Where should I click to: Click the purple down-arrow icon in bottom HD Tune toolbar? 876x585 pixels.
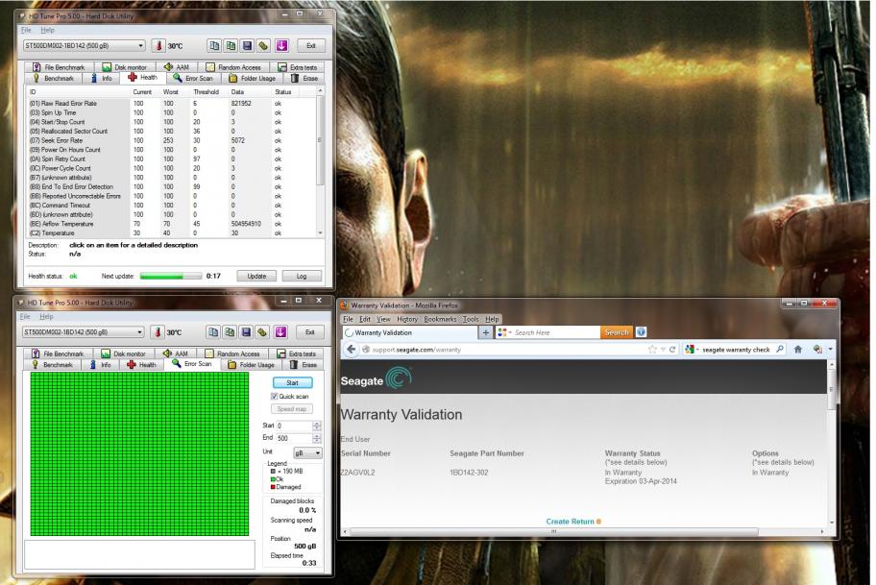click(x=280, y=332)
